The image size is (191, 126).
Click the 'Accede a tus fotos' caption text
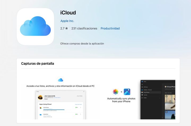point(60,86)
